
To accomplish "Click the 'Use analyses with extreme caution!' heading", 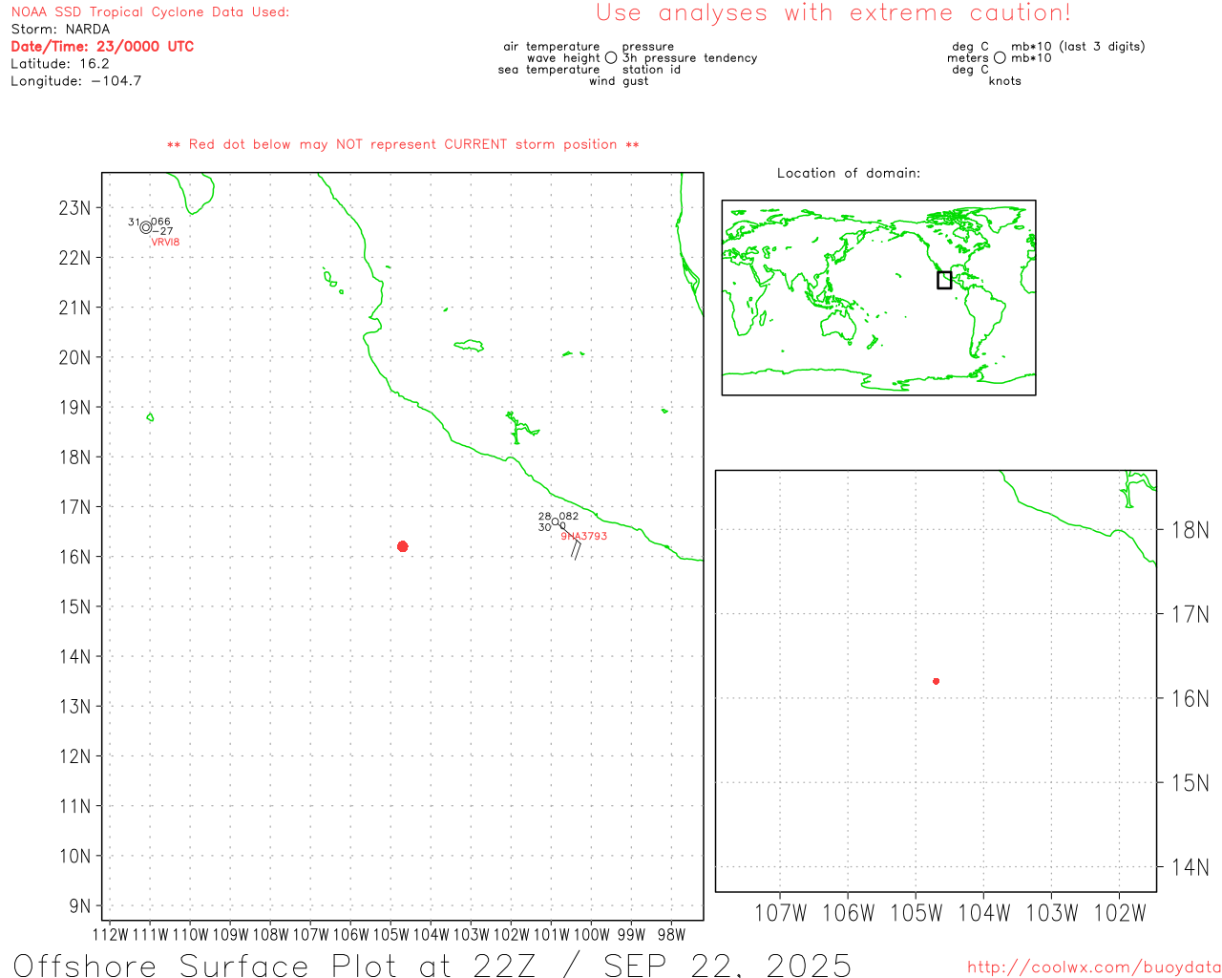I will [832, 13].
